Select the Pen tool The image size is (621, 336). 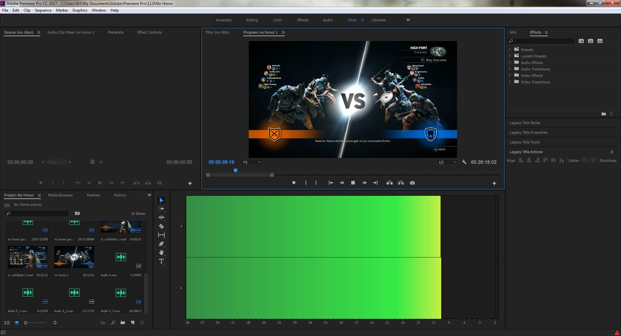pos(161,244)
